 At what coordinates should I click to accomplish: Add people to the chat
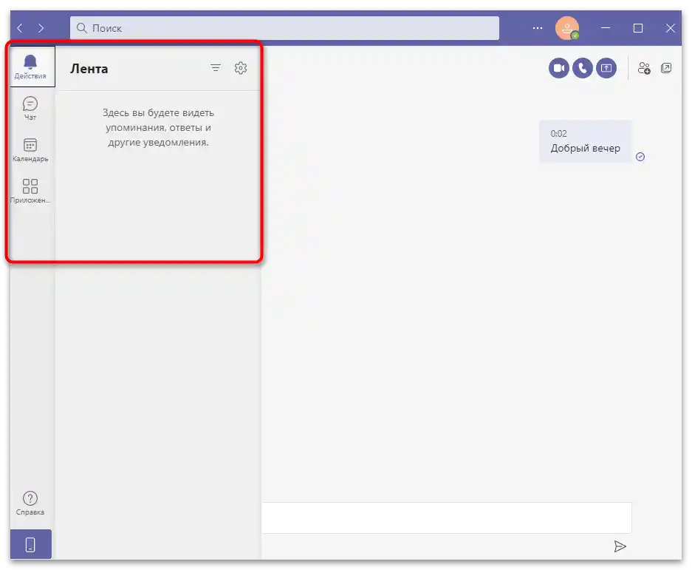coord(644,68)
